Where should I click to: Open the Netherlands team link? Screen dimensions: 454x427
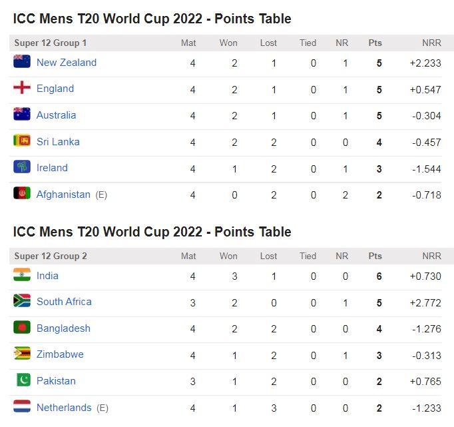point(64,407)
